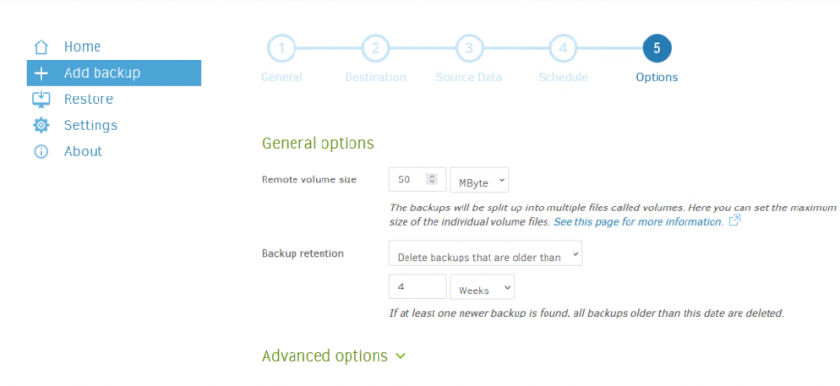The image size is (840, 386).
Task: Select step 5 Options circle
Action: click(x=657, y=47)
